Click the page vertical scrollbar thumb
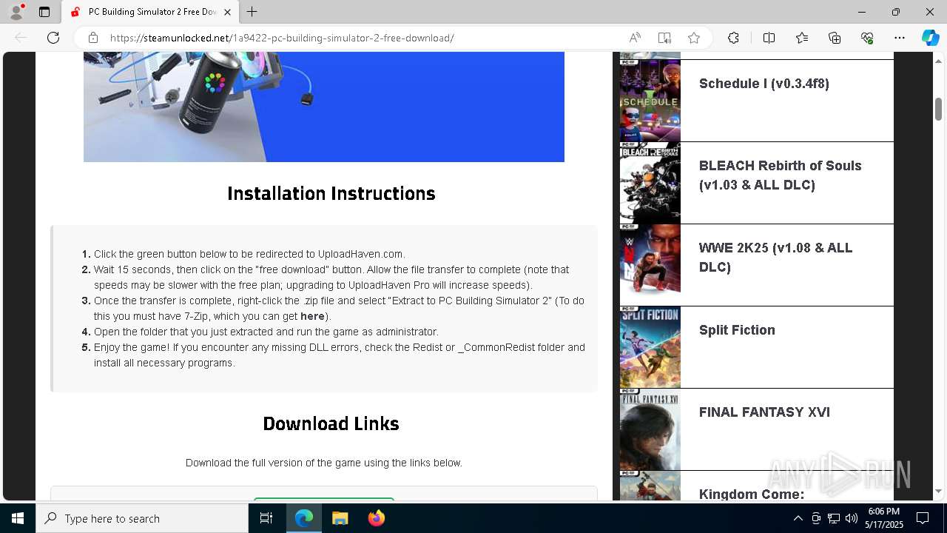The image size is (947, 533). [x=938, y=108]
